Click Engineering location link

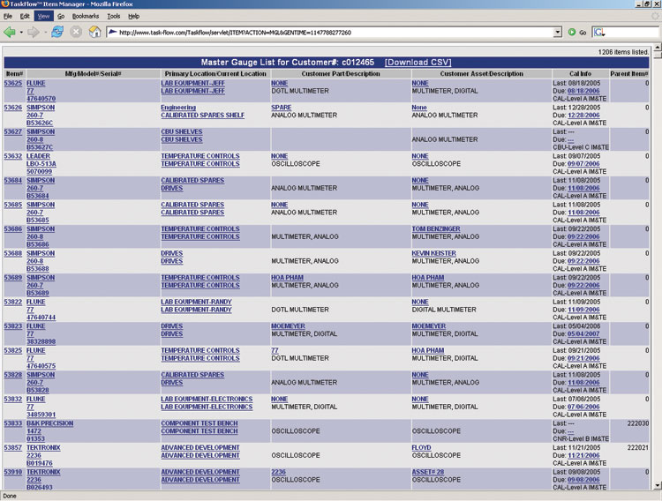tap(178, 108)
